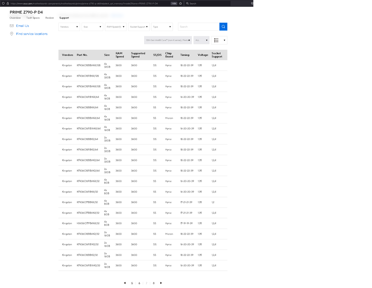Click part number KF436C16RB1AK4/64
This screenshot has width=372, height=288.
(x=88, y=129)
